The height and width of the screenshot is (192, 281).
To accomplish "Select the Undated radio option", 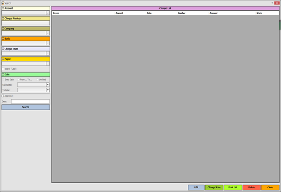I will coord(38,80).
